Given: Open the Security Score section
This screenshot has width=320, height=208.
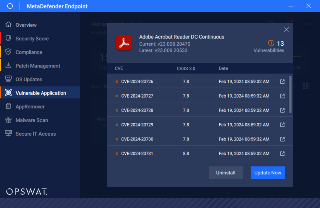Looking at the screenshot, I should tap(40, 38).
